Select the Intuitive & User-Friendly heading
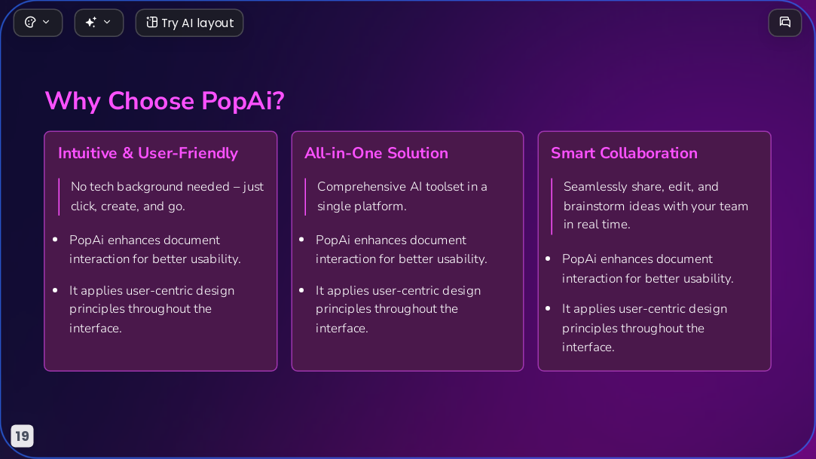This screenshot has width=816, height=459. [148, 153]
